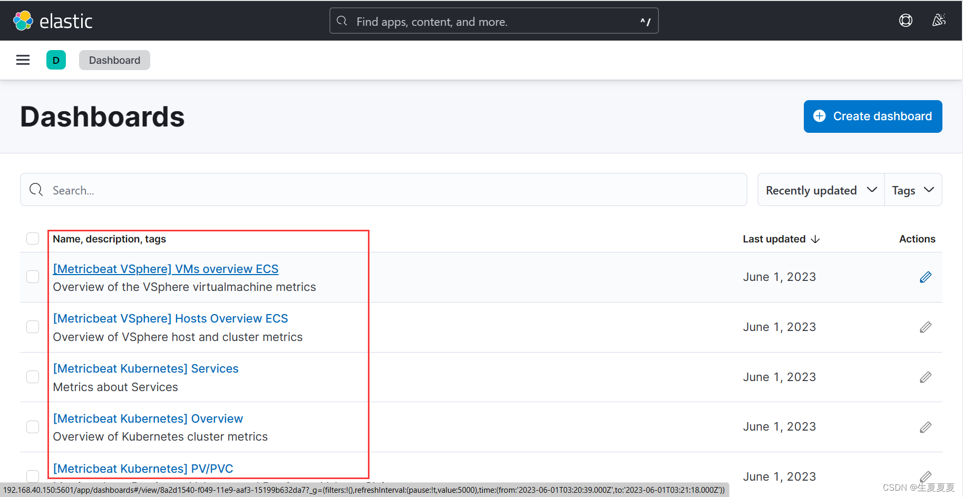Click June 1, 2023 date in Kubernetes Services row
The height and width of the screenshot is (497, 963).
780,377
